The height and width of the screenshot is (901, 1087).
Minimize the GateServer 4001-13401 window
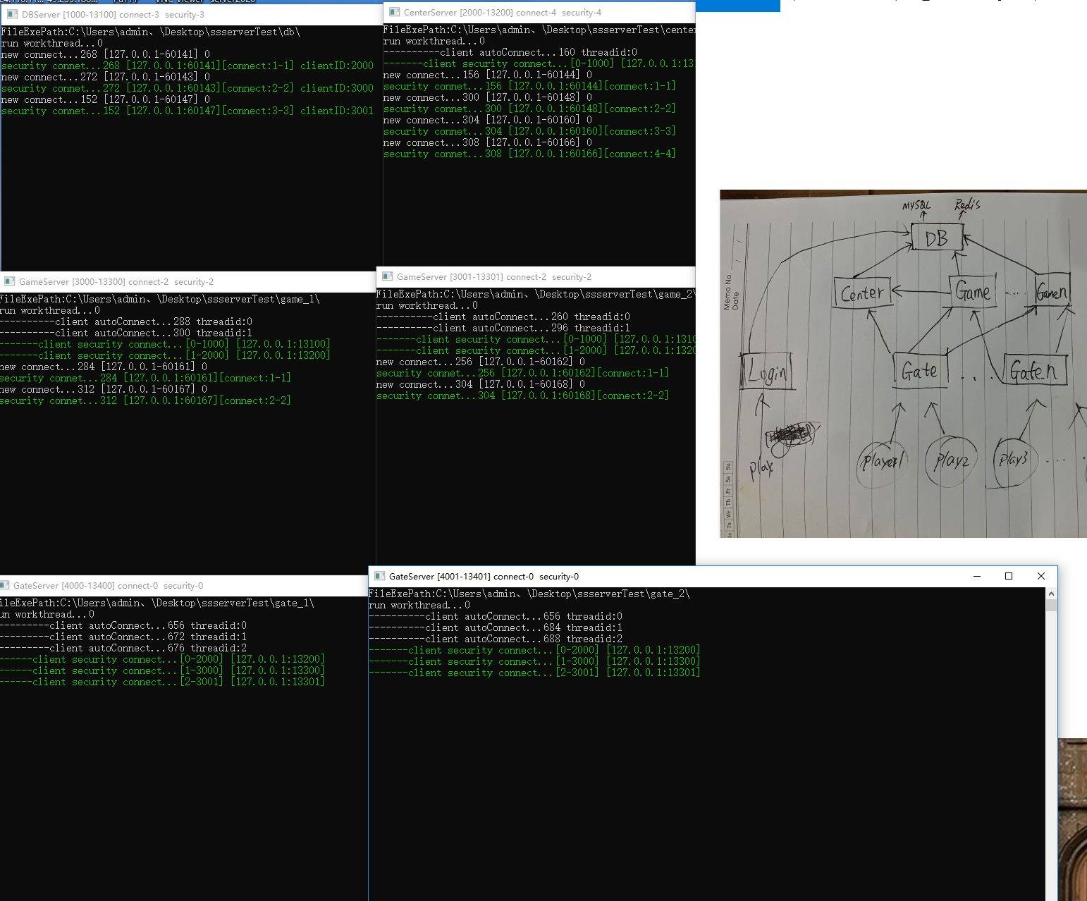977,576
